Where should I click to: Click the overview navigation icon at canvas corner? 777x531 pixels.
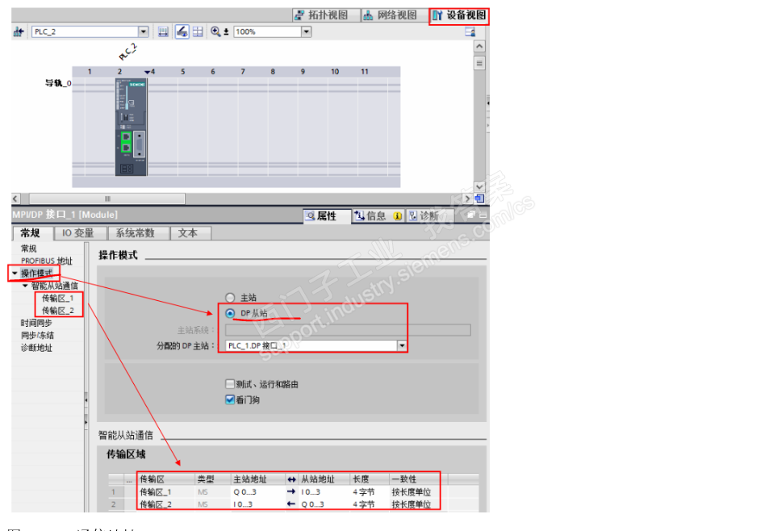tap(480, 199)
